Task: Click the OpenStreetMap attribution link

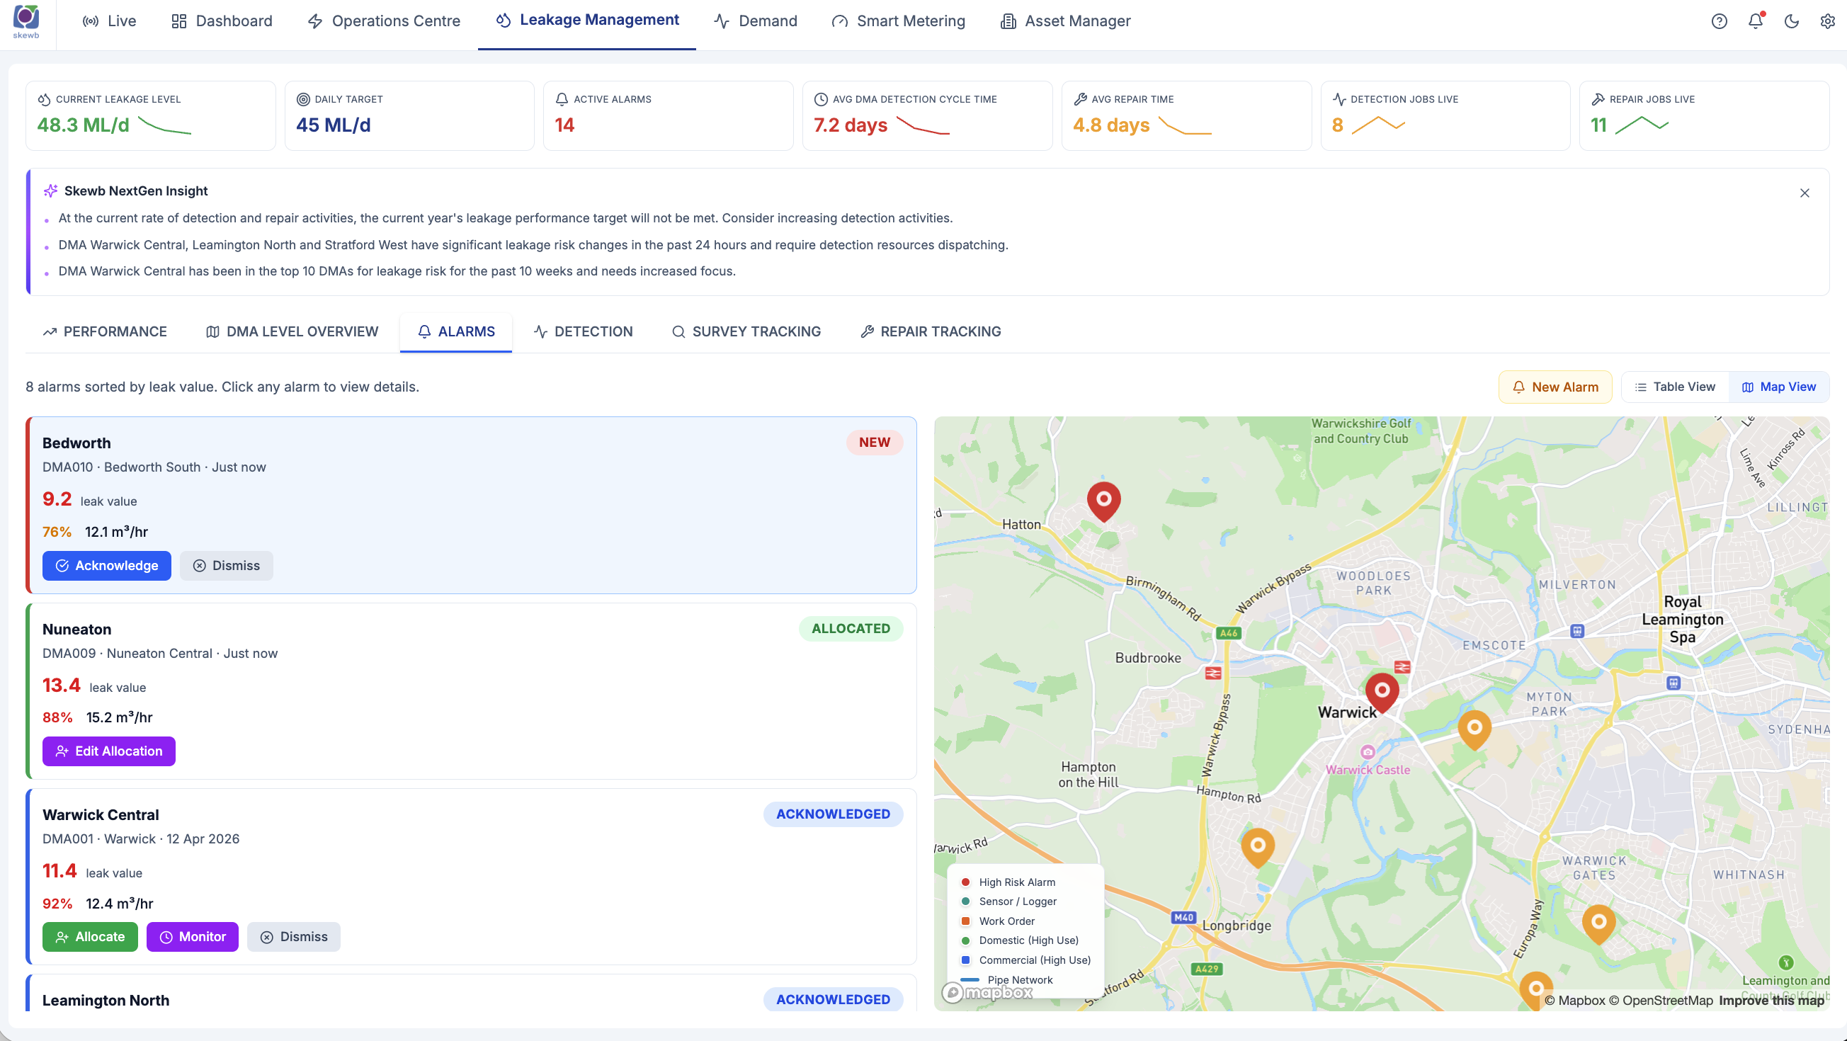Action: click(x=1661, y=1001)
